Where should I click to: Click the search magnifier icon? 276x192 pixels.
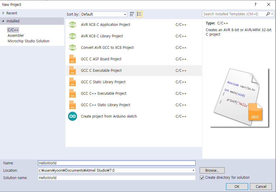268,14
